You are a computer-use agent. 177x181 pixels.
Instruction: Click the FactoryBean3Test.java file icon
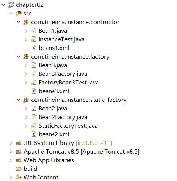click(33, 83)
